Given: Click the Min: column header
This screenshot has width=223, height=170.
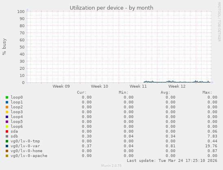Looking at the screenshot, I should [x=124, y=93].
